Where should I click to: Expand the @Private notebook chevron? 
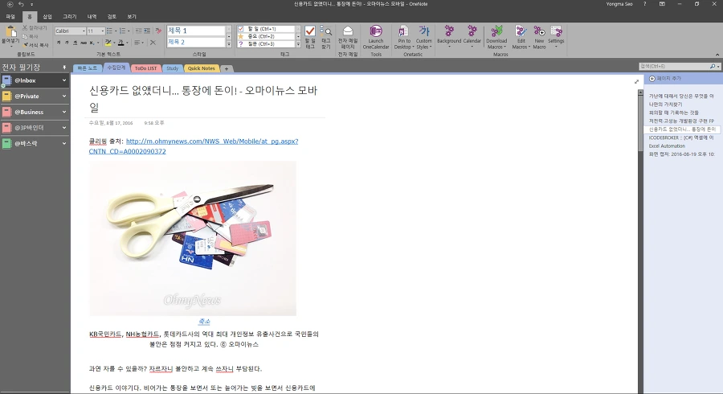(64, 96)
